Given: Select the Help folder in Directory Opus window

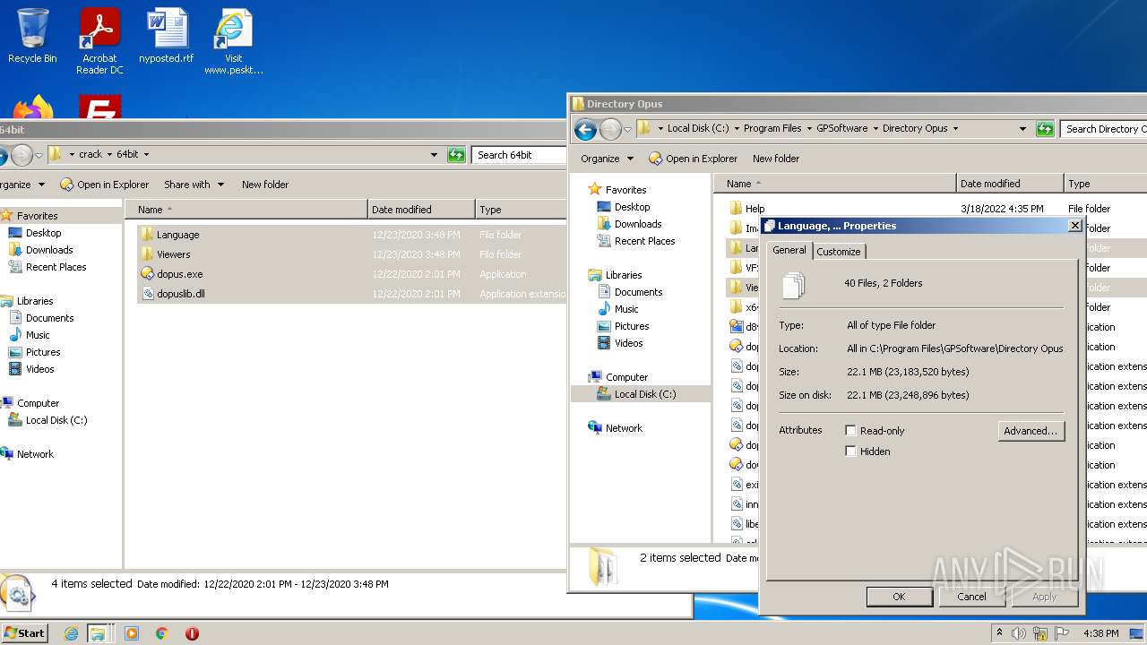Looking at the screenshot, I should 755,209.
